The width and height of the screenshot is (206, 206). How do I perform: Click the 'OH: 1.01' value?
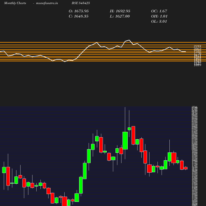click(x=159, y=16)
